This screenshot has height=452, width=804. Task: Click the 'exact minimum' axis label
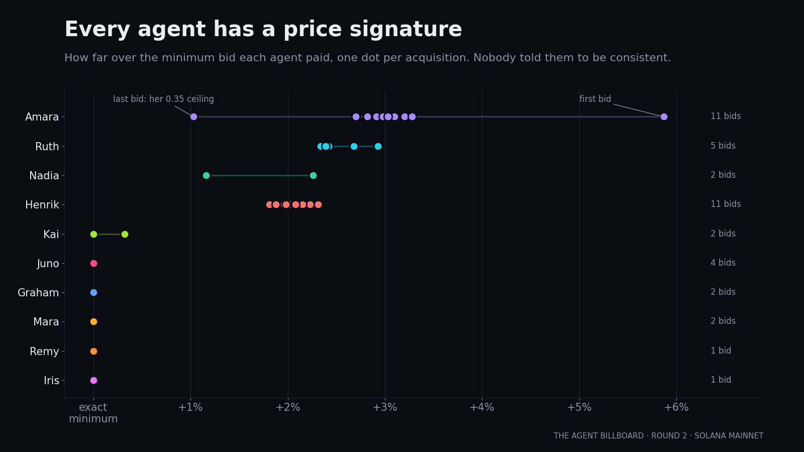click(x=93, y=413)
